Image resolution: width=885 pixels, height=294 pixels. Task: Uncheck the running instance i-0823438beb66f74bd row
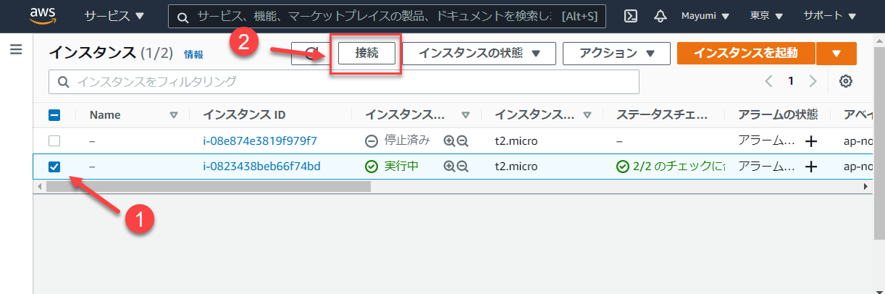[54, 167]
